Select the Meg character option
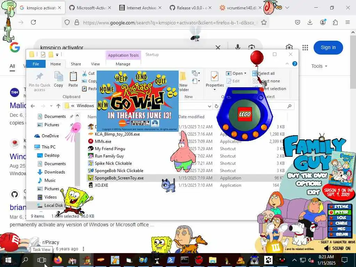The image size is (356, 267). point(339,229)
